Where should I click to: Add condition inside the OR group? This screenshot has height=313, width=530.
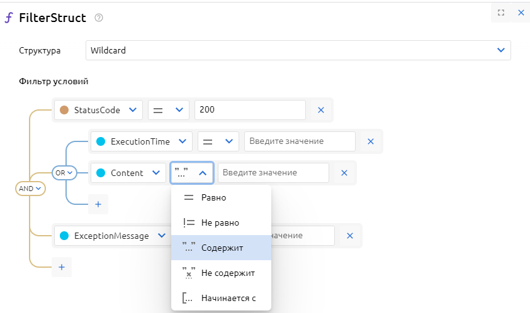tap(98, 204)
